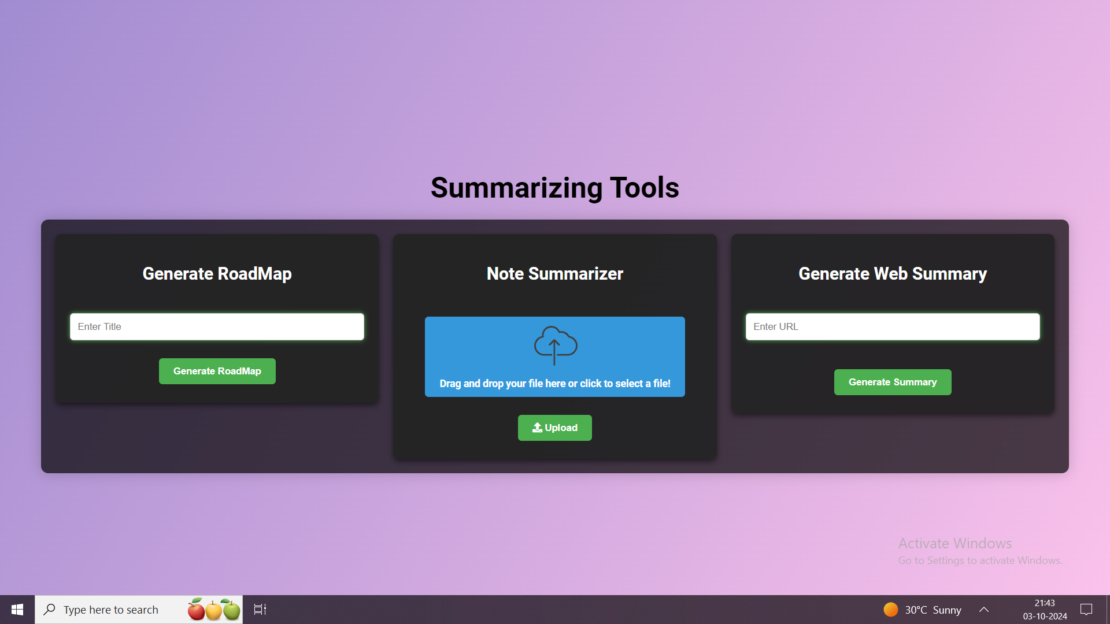1110x624 pixels.
Task: Click the drag and drop file text
Action: (554, 384)
